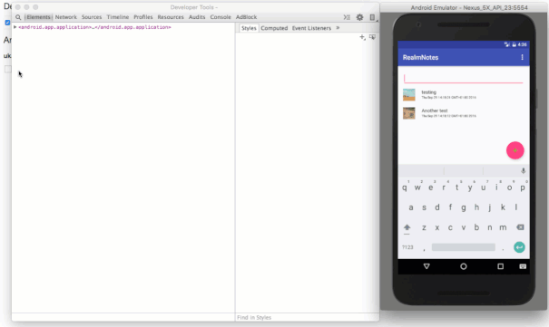Viewport: 549px width, 327px height.
Task: Switch to the Elements tab
Action: 38,17
